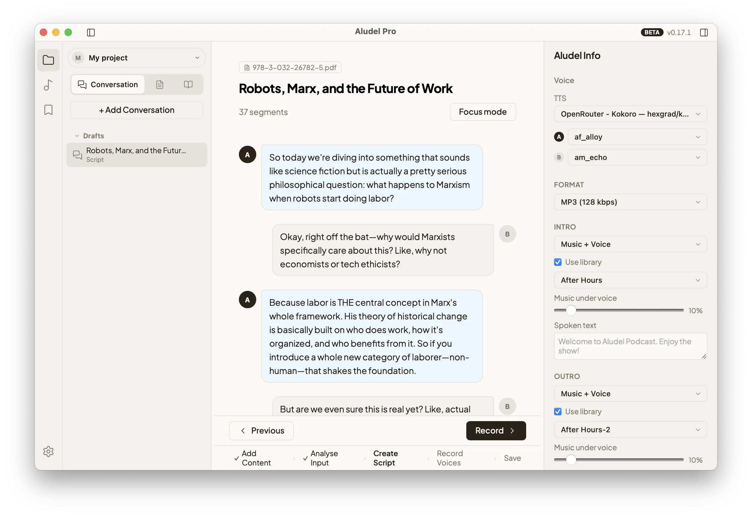Viewport: 752px width, 516px height.
Task: Toggle the left sidebar panel icon
Action: pos(91,32)
